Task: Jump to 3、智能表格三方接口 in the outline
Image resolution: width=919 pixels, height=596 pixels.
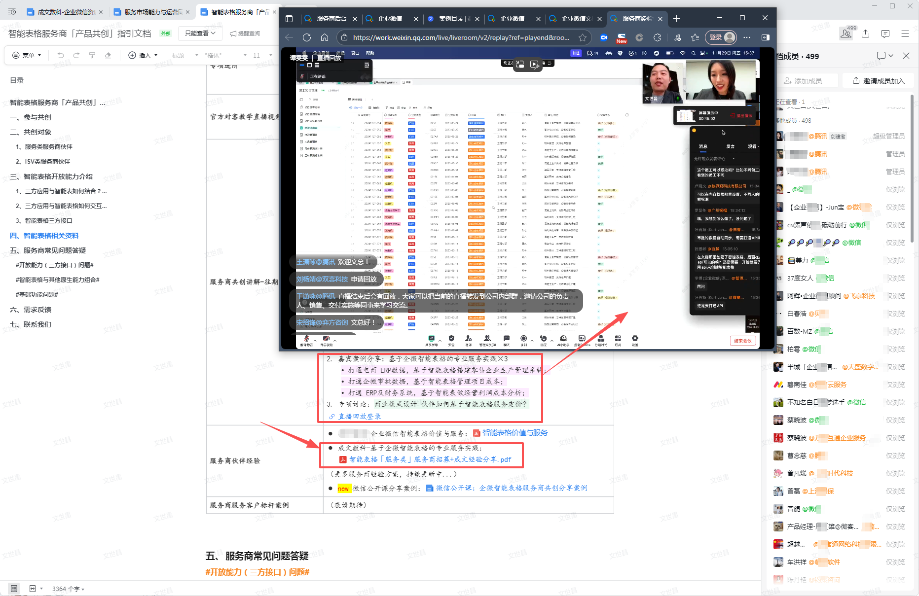Action: pyautogui.click(x=44, y=221)
